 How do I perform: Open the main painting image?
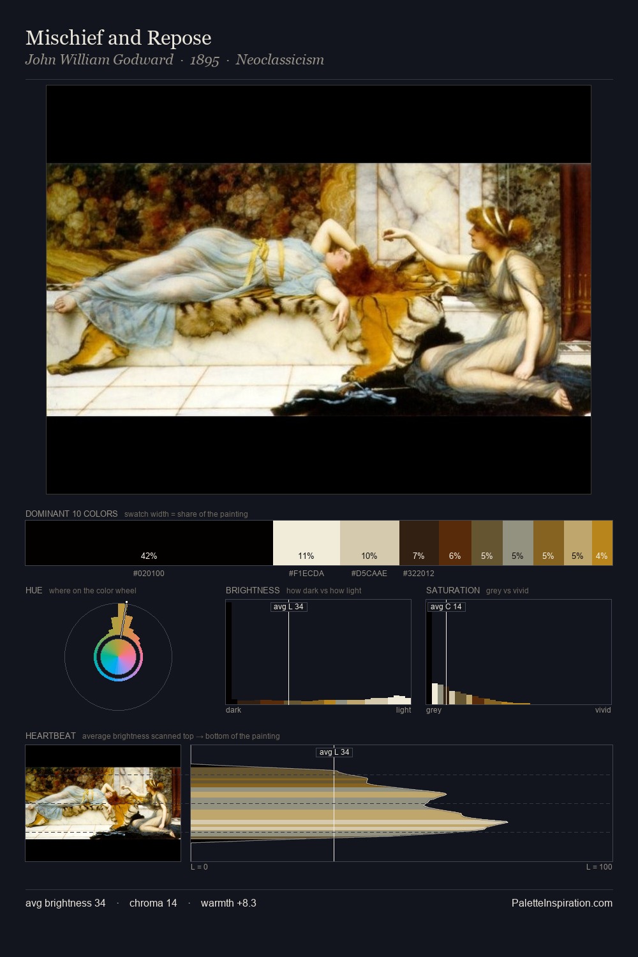pyautogui.click(x=318, y=290)
